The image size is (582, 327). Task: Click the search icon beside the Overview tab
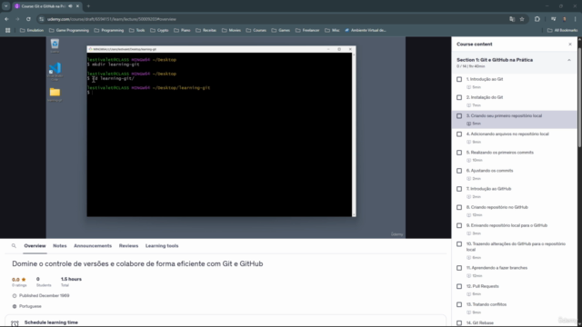click(14, 246)
